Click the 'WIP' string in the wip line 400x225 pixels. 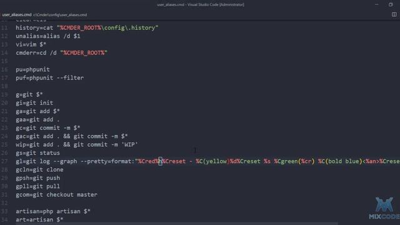129,144
